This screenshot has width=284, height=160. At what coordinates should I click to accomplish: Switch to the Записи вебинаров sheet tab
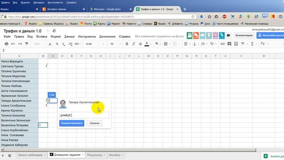30,155
